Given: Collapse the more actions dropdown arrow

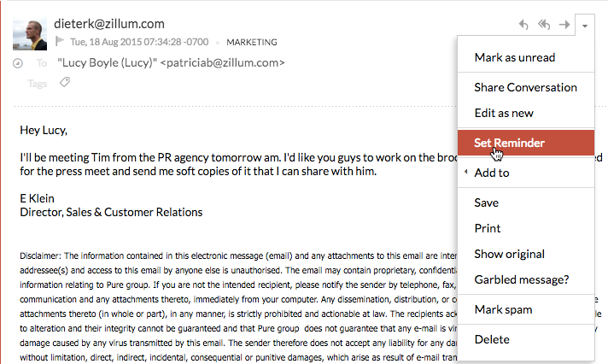Looking at the screenshot, I should 585,26.
